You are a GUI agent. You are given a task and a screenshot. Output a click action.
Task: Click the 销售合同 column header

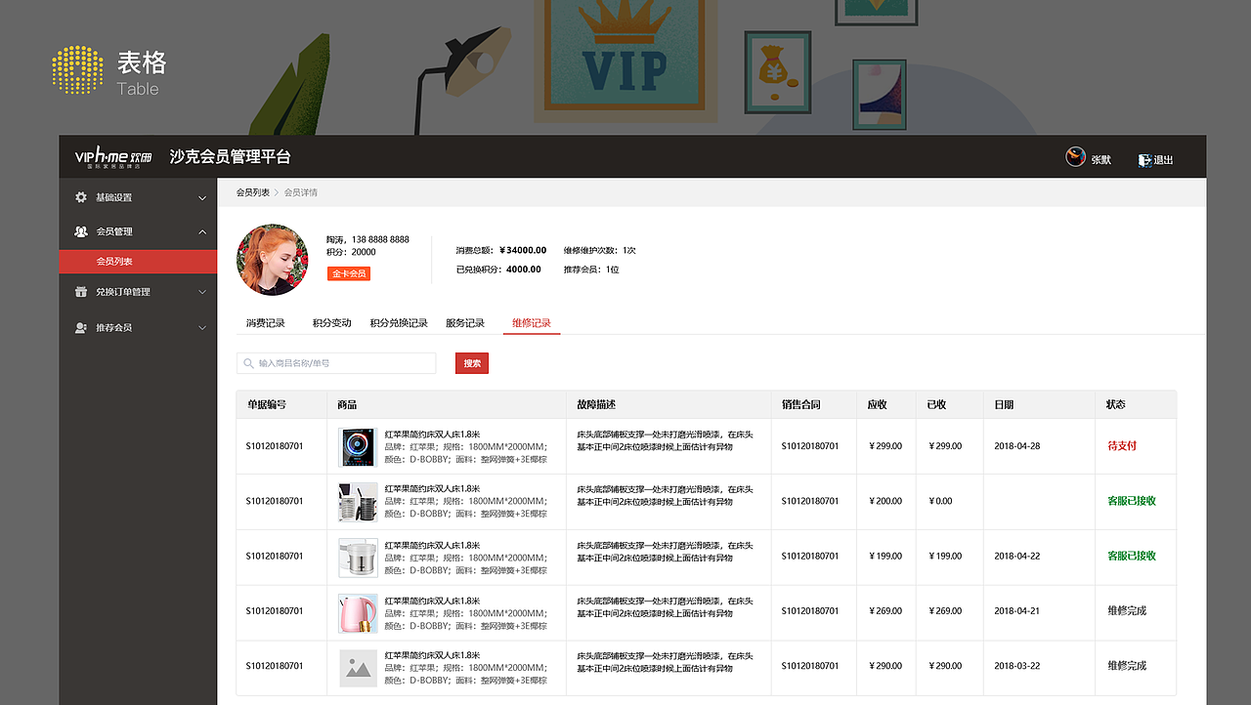801,404
